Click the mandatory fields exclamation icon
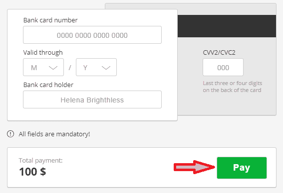 [x=10, y=134]
